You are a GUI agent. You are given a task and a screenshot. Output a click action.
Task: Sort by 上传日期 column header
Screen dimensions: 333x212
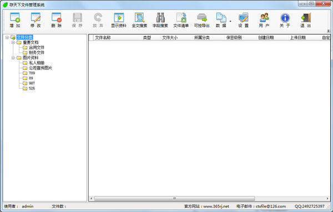pos(304,38)
